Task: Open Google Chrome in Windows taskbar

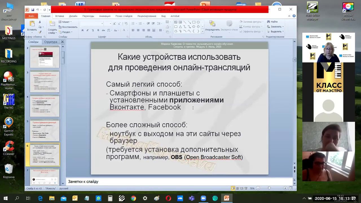Action: click(x=133, y=198)
